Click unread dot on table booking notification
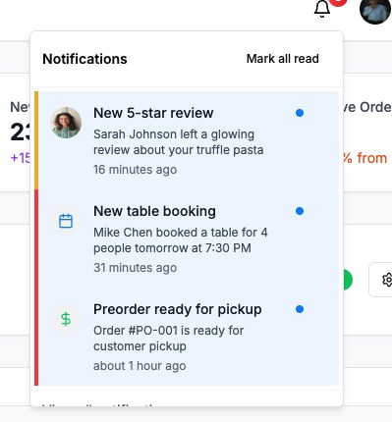 pos(300,211)
